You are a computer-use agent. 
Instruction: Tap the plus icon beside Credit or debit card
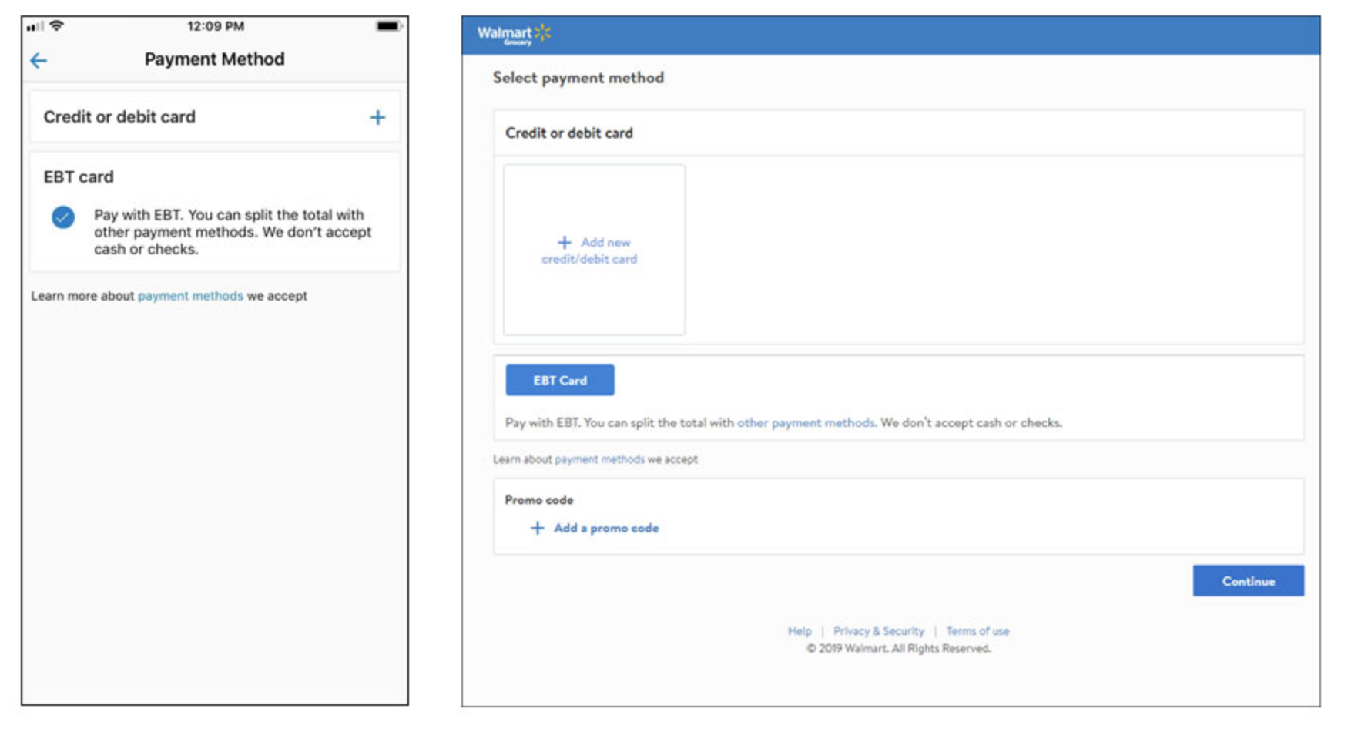(377, 117)
